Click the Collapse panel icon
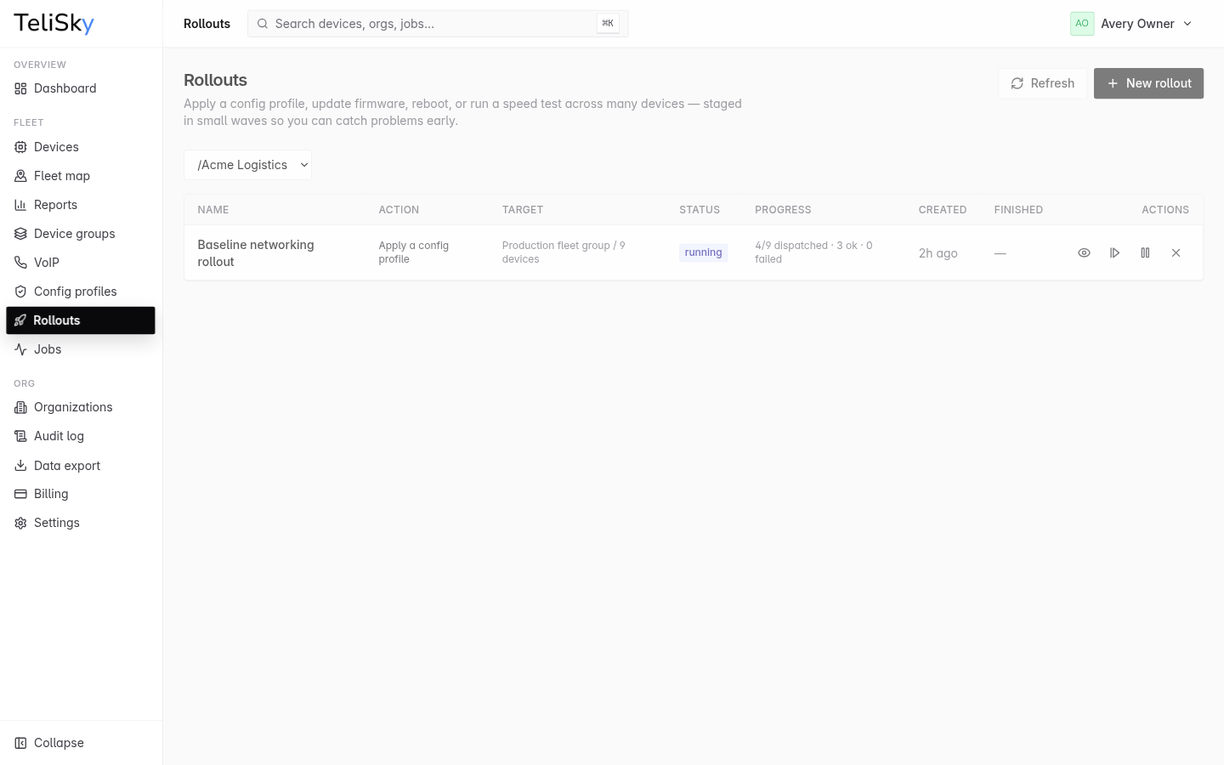 coord(20,743)
